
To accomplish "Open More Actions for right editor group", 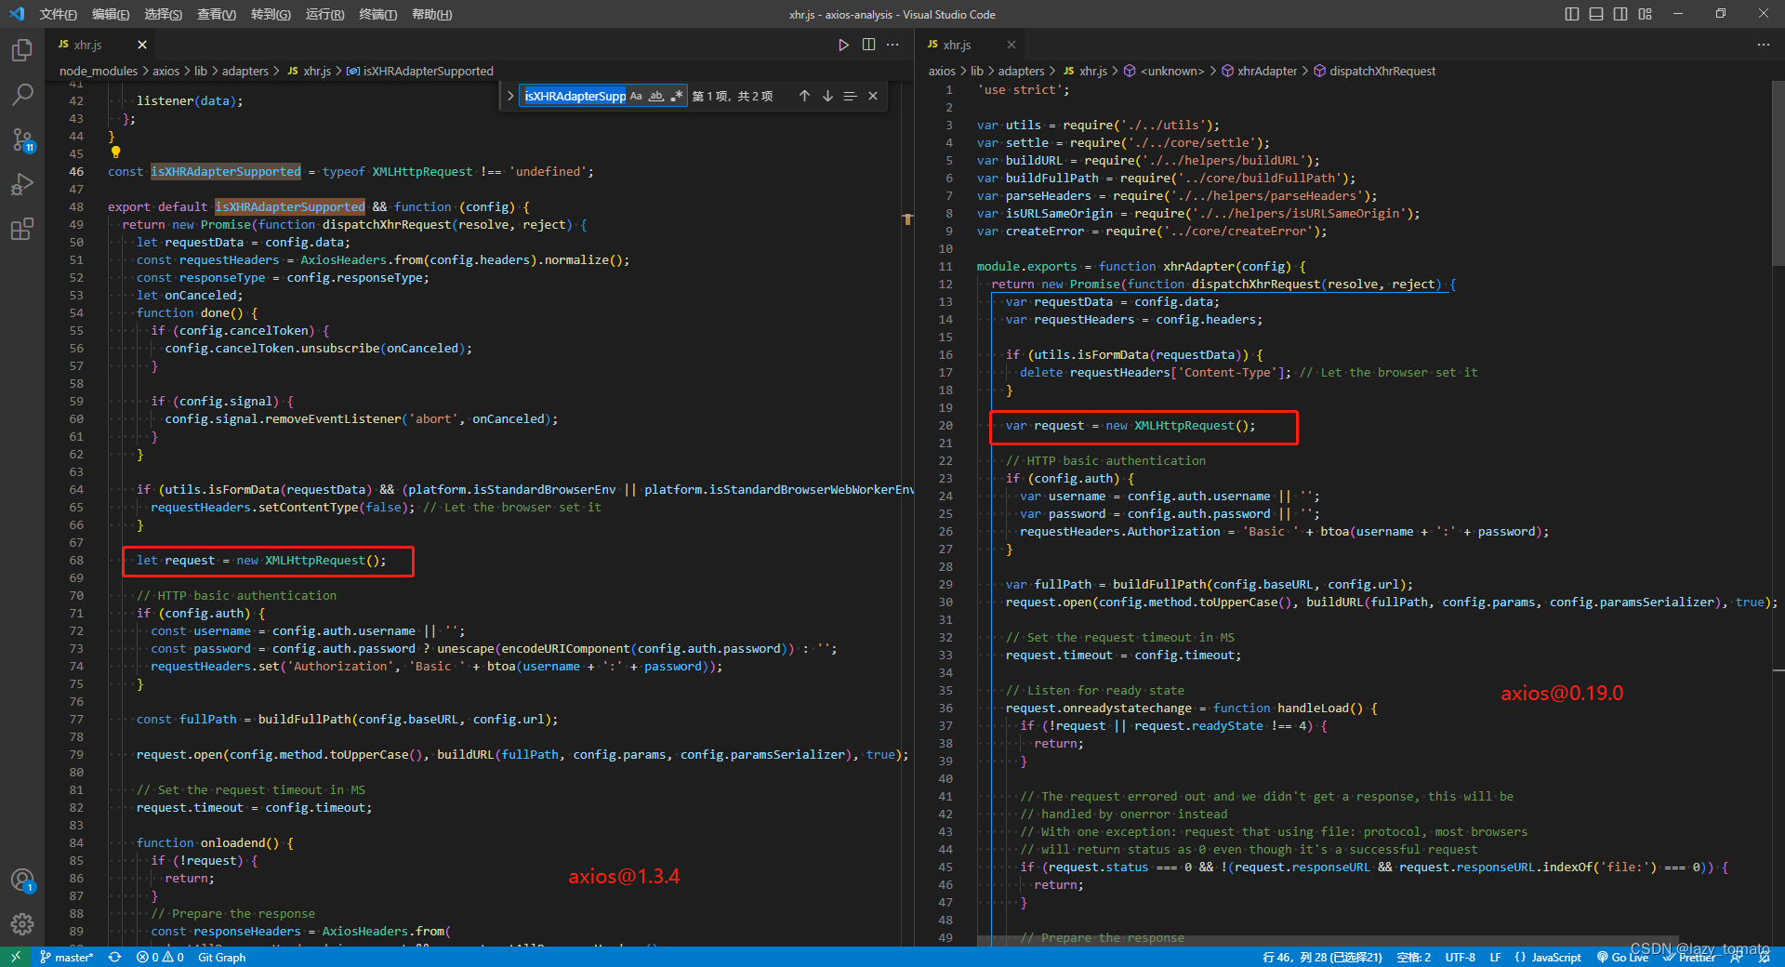I will point(1764,45).
